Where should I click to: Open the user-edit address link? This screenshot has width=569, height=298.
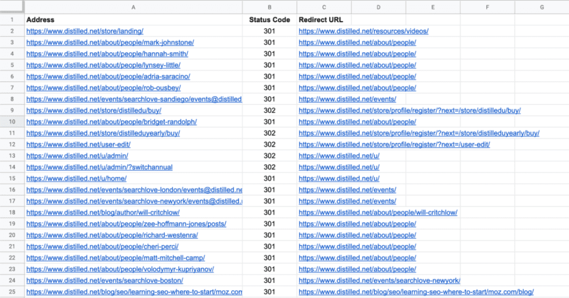coord(78,145)
